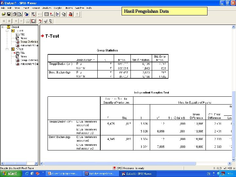Viewport: 236px width, 177px height.
Task: Open the Window menu
Action: pyautogui.click(x=80, y=8)
